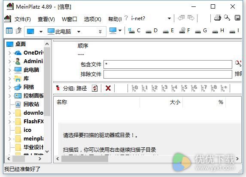
Task: Select the meinplatz folder in tree
Action: click(29, 139)
